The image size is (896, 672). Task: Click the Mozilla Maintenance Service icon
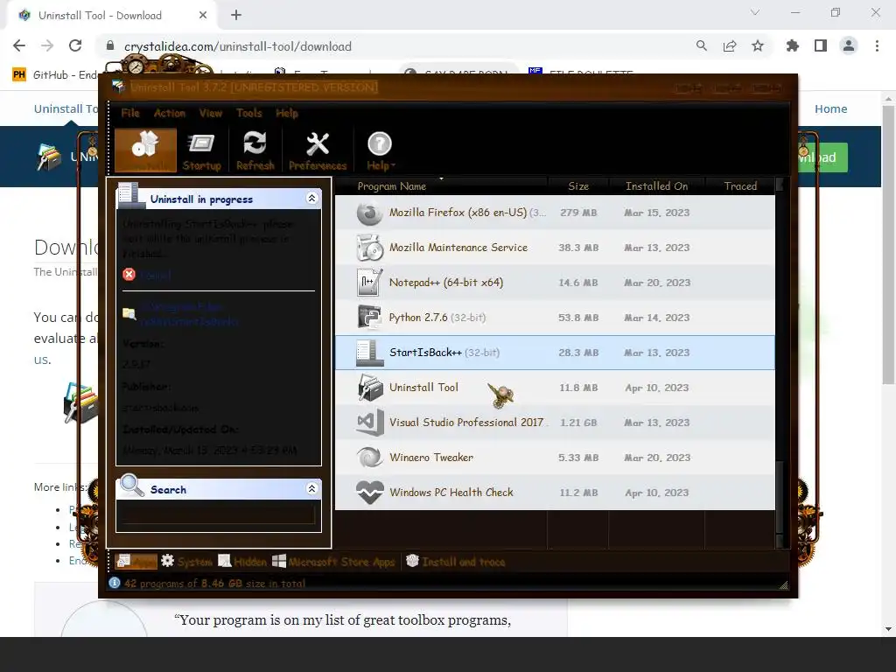pos(369,248)
